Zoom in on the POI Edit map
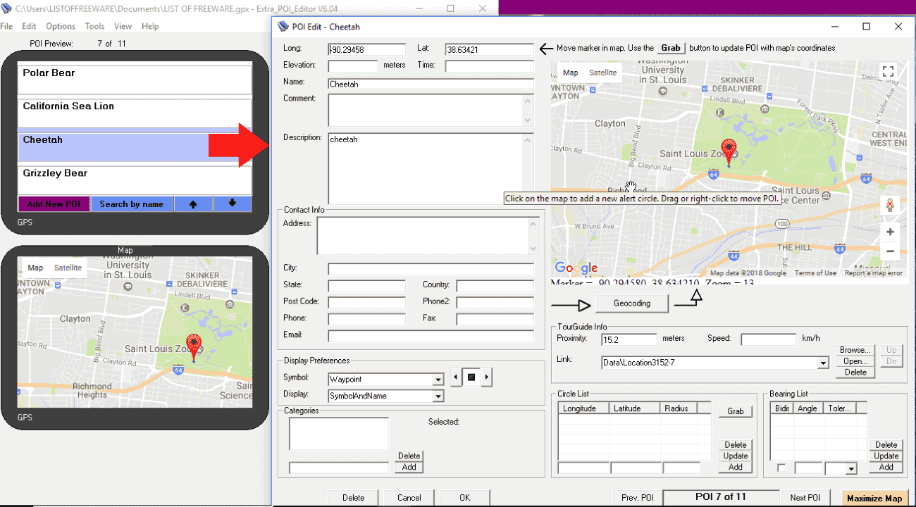Screen dimensions: 916x507 click(x=890, y=232)
